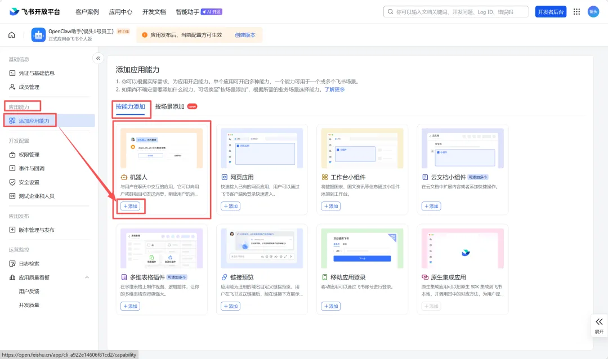Click the 原生集成应用 icon

tap(425, 277)
